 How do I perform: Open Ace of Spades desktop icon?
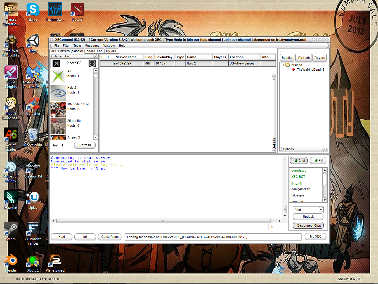coord(11,140)
